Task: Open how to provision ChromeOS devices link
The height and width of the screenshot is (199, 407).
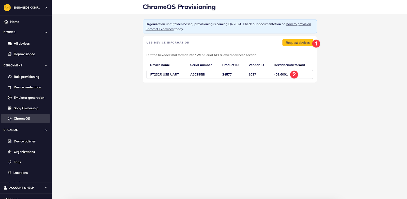Action: 298,24
